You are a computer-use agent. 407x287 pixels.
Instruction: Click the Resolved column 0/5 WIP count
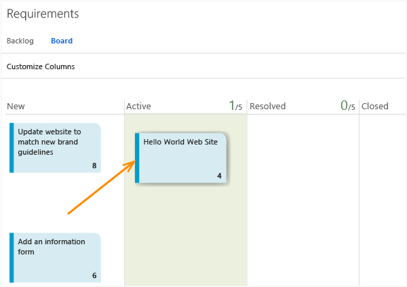coord(347,106)
